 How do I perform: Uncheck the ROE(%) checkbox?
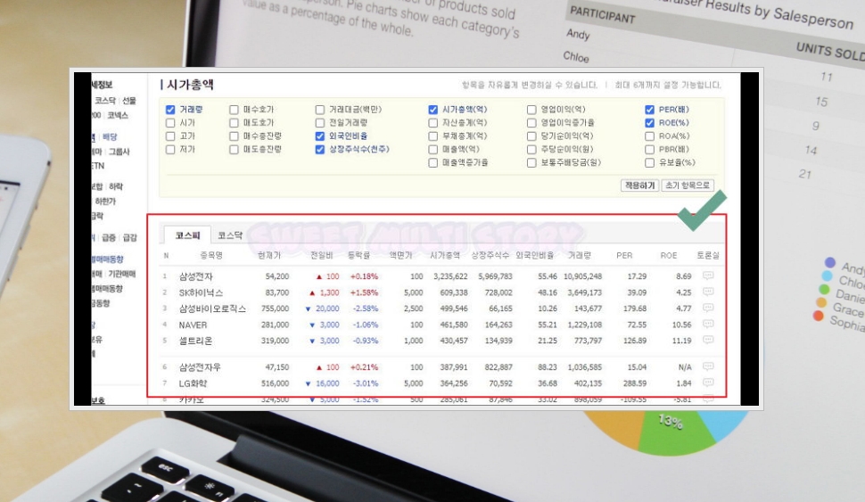(649, 123)
